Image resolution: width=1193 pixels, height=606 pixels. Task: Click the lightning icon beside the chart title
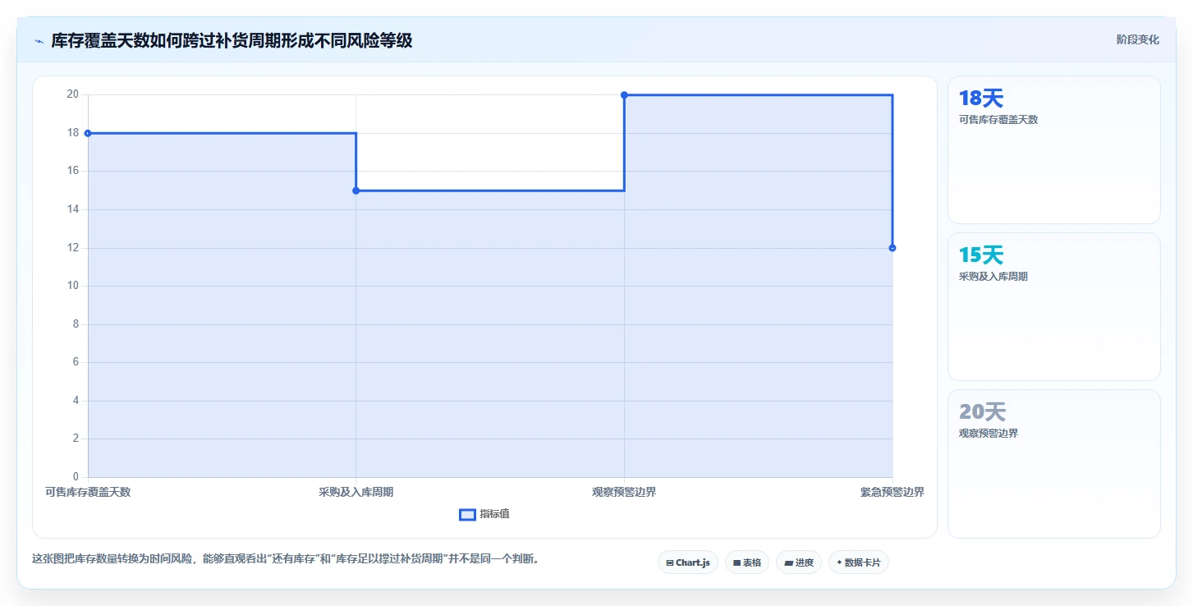39,40
